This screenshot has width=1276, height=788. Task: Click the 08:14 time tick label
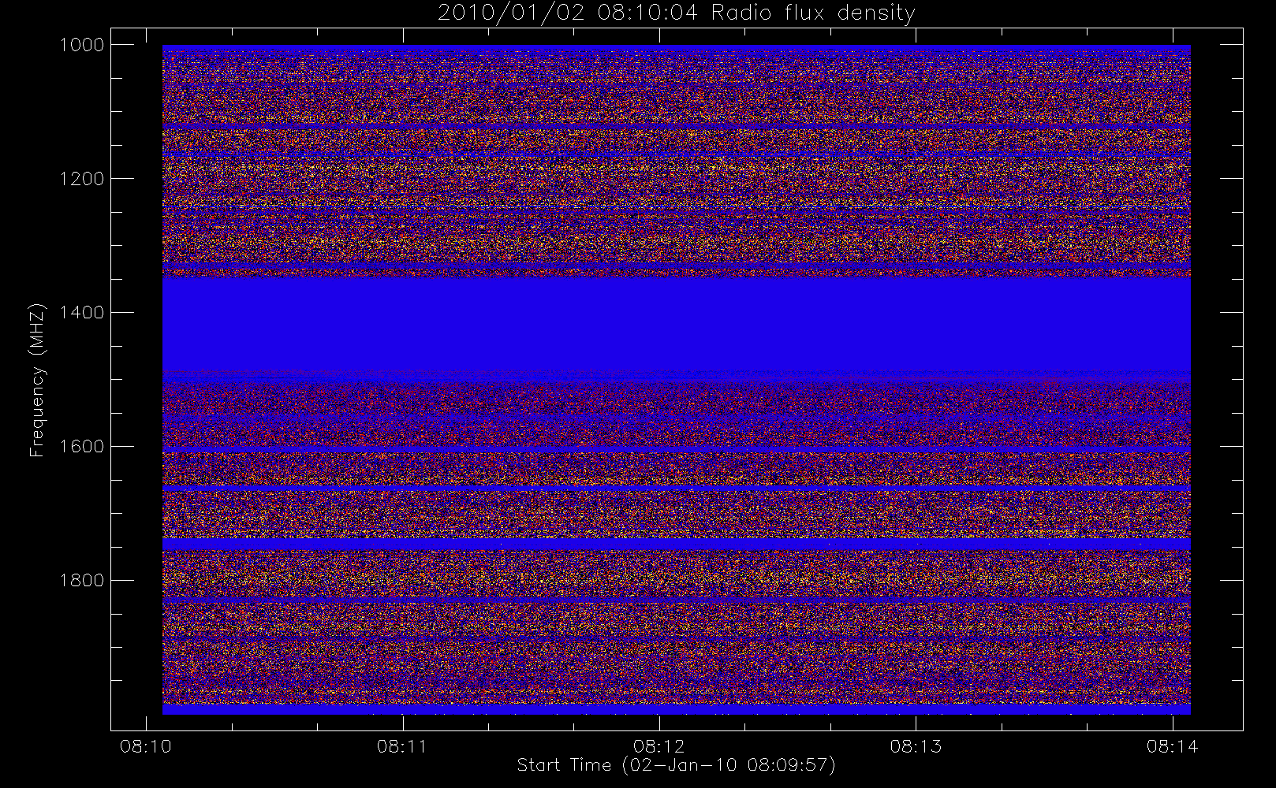[x=1173, y=746]
